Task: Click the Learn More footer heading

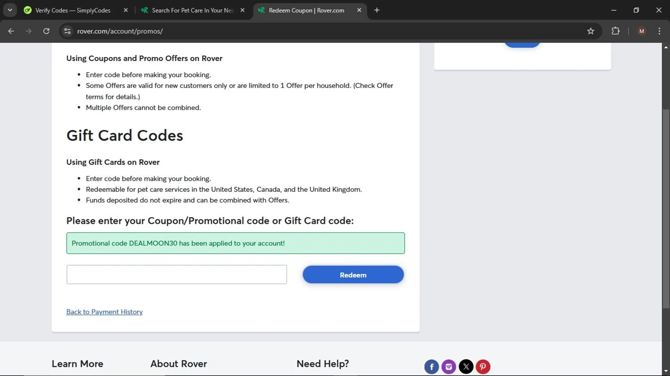Action: (x=77, y=364)
